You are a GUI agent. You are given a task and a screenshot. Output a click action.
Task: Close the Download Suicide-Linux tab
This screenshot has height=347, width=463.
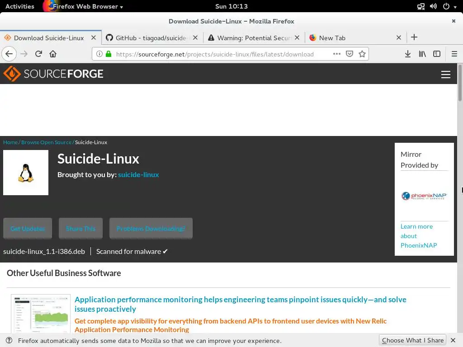tap(94, 38)
